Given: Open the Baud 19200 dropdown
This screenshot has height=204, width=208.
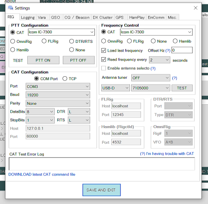Looking at the screenshot, I should [58, 95].
